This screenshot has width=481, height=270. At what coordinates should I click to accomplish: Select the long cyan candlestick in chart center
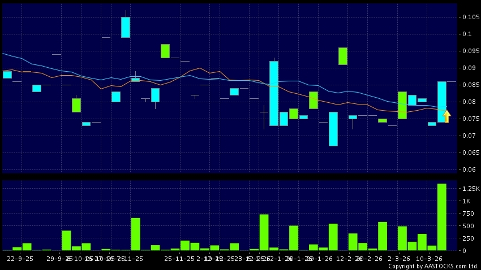pyautogui.click(x=274, y=93)
